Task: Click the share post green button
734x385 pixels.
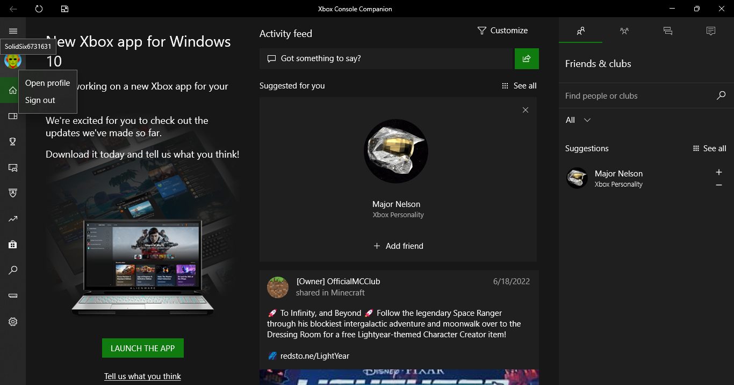Action: [527, 58]
